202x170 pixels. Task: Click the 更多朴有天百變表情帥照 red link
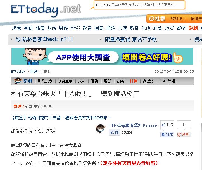(x=129, y=163)
